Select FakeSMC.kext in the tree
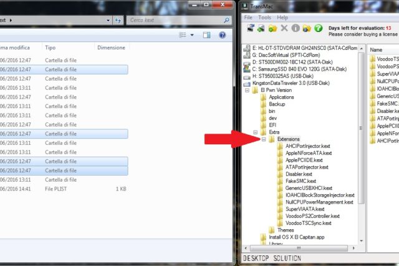Screen dimensions: 399x266 (x=300, y=181)
